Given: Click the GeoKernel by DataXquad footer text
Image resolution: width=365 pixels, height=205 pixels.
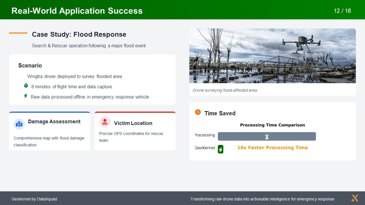Looking at the screenshot, I should [34, 199].
